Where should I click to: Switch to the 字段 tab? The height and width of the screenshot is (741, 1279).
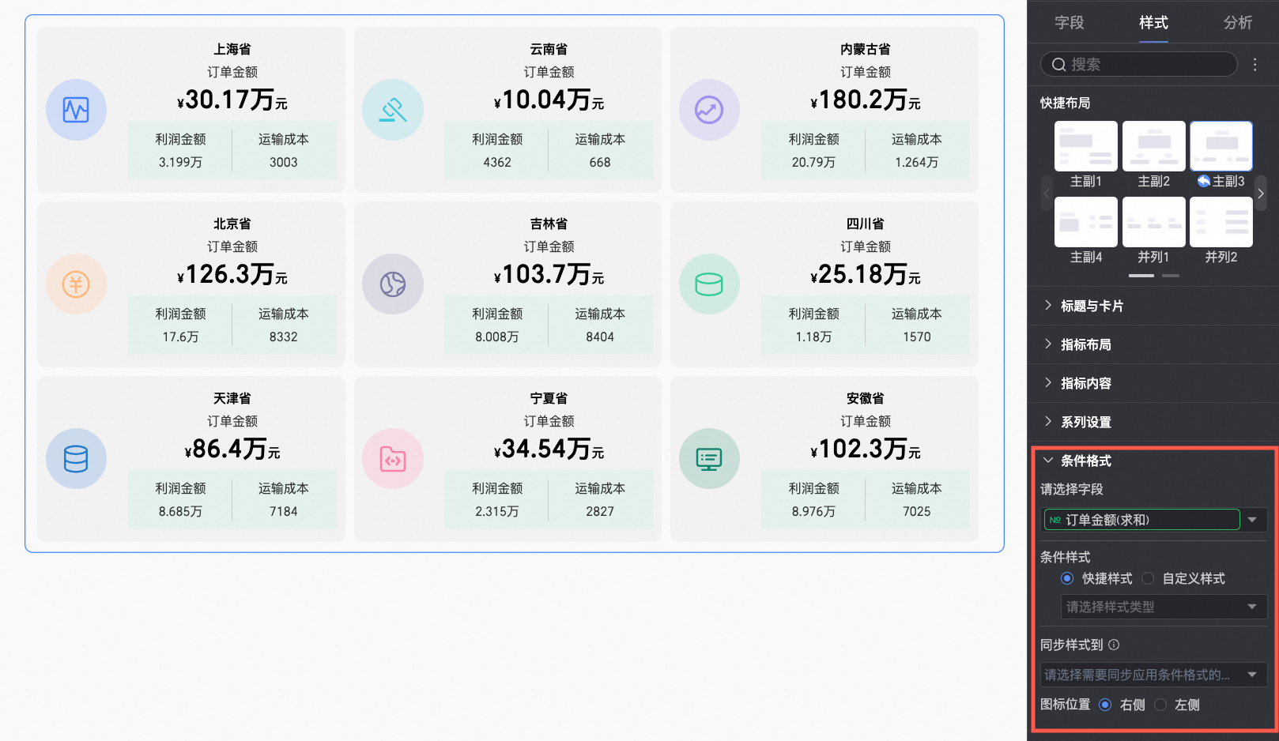coord(1069,23)
